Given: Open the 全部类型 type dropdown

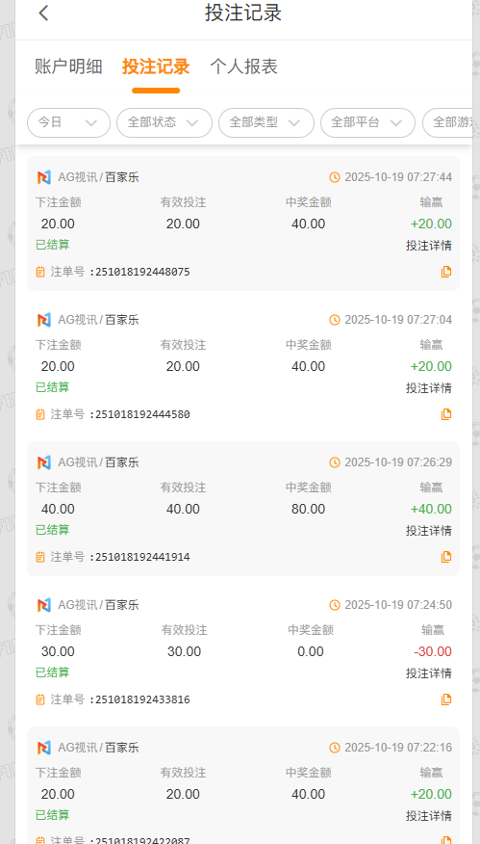Looking at the screenshot, I should coord(266,122).
